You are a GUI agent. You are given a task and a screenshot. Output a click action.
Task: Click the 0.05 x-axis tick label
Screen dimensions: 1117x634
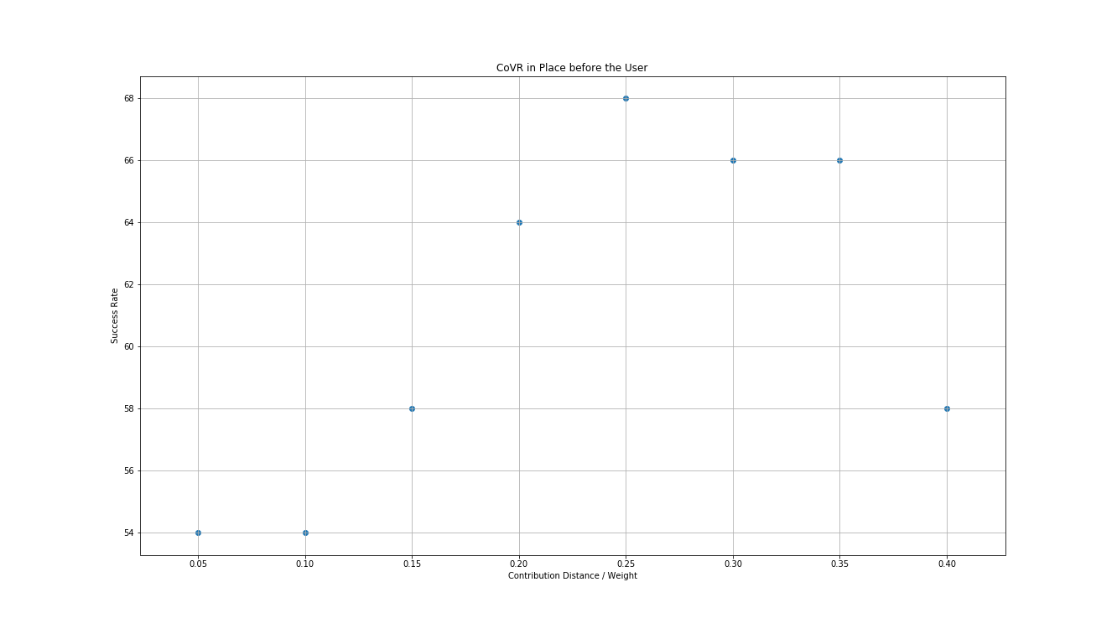(x=198, y=564)
